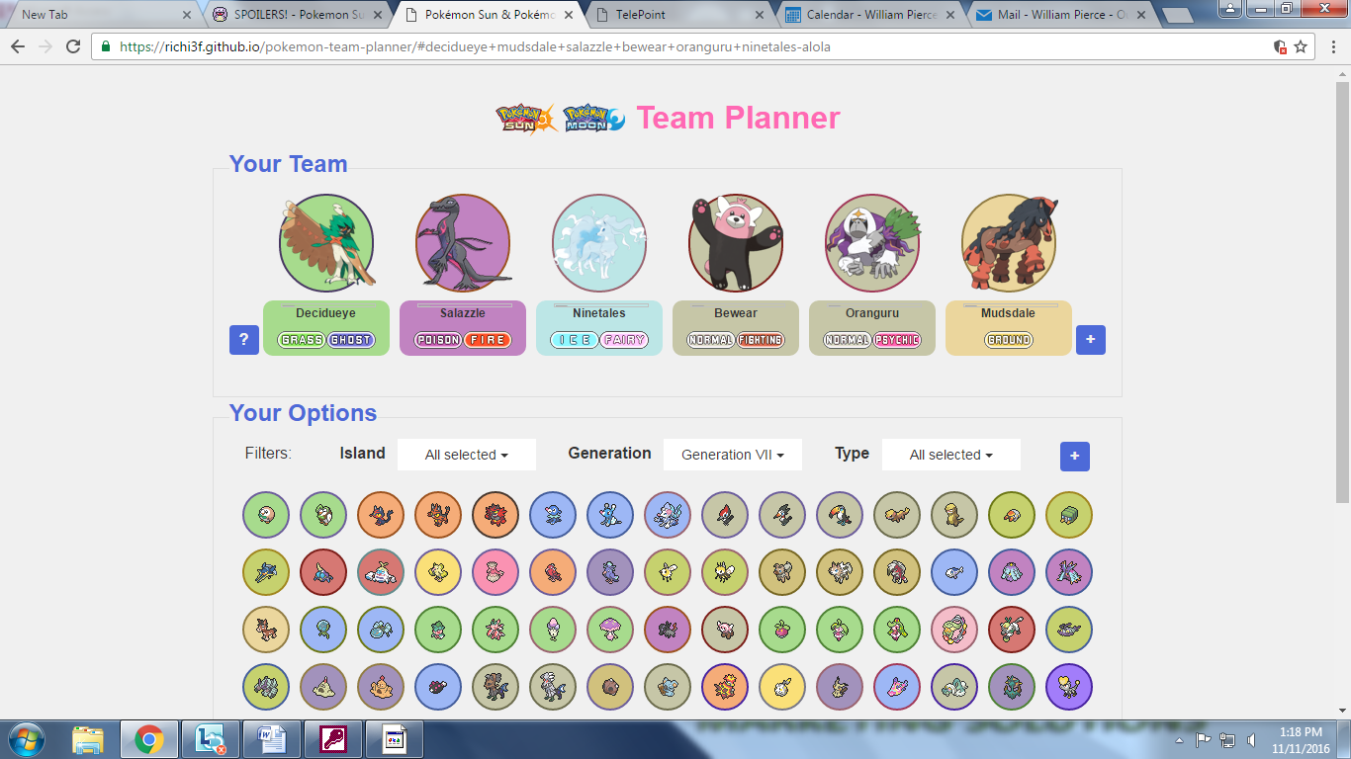Screen dimensions: 1351x759
Task: Go back using the browser back arrow
Action: 18,46
